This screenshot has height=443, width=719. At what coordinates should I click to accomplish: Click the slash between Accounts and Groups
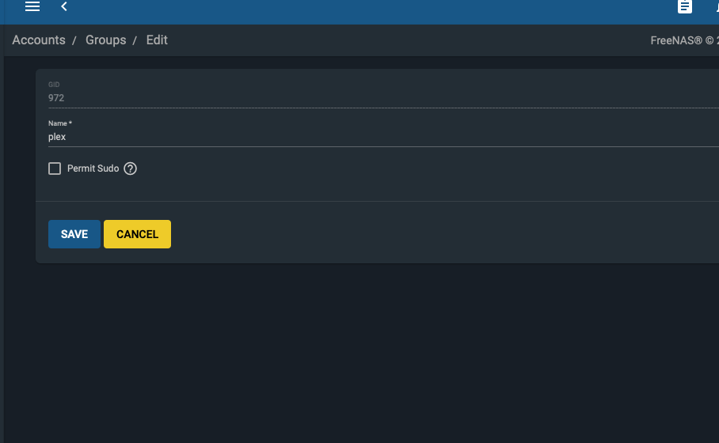tap(74, 41)
